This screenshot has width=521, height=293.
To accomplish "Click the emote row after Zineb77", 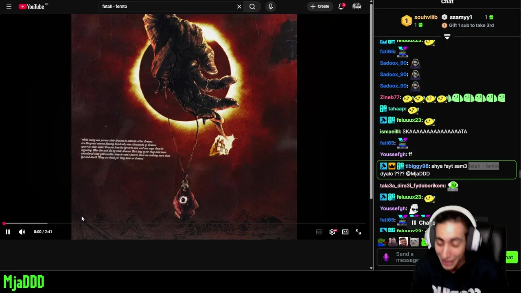I will tap(453, 98).
